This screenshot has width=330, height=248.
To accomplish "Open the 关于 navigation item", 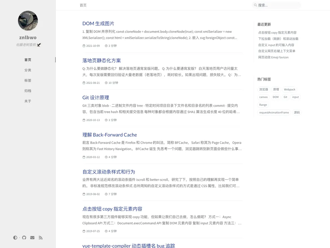I will pyautogui.click(x=28, y=101).
